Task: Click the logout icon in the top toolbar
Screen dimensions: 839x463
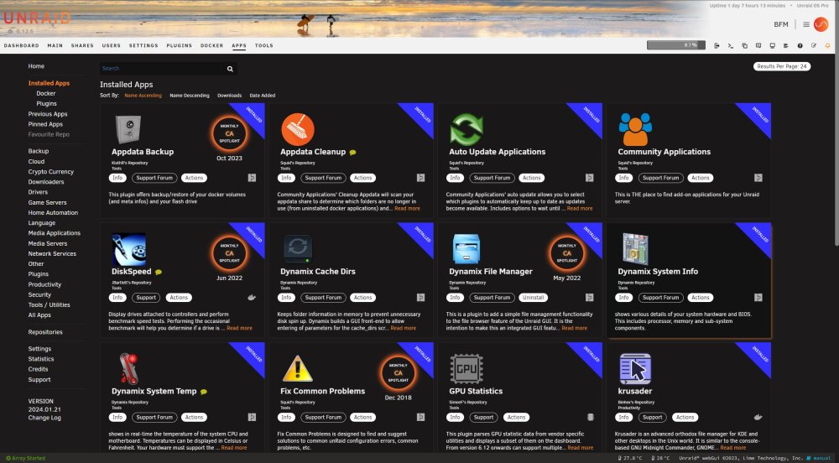Action: (x=717, y=46)
